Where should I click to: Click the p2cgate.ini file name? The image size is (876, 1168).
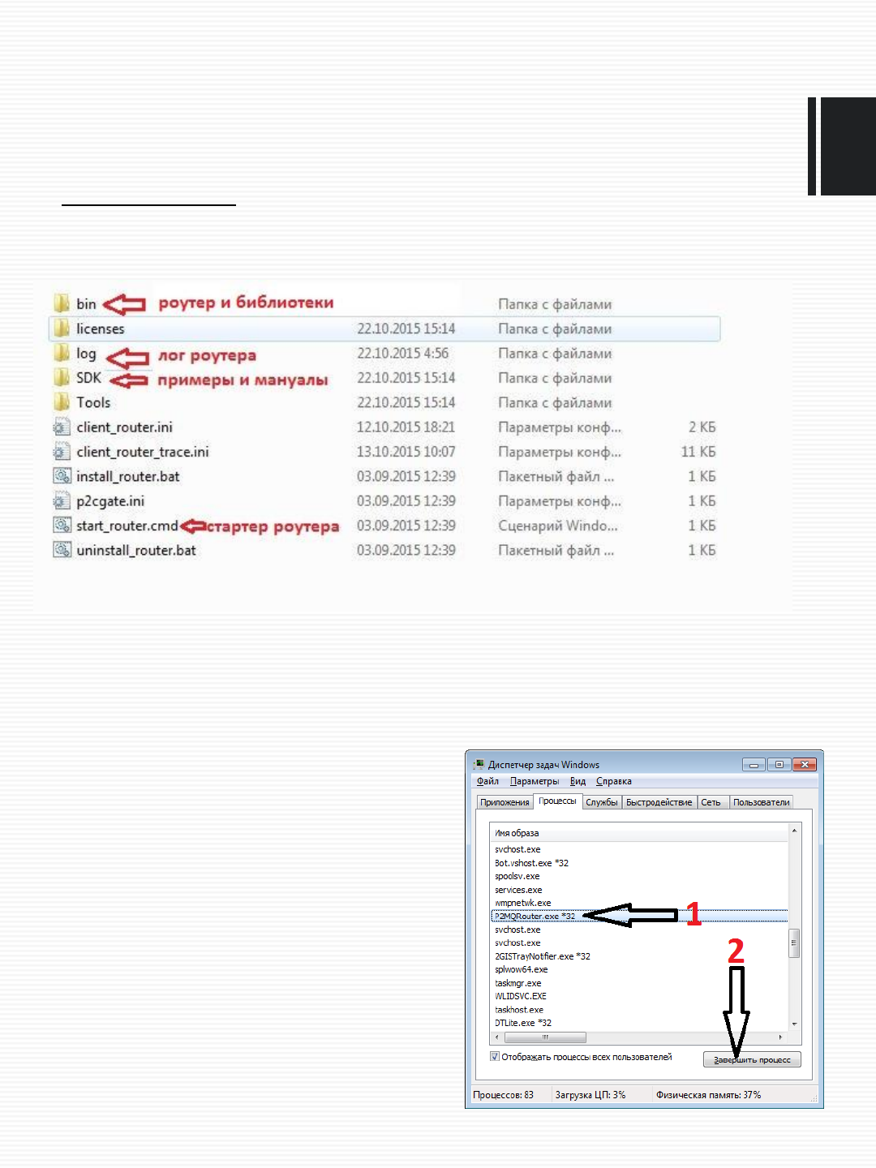[110, 501]
